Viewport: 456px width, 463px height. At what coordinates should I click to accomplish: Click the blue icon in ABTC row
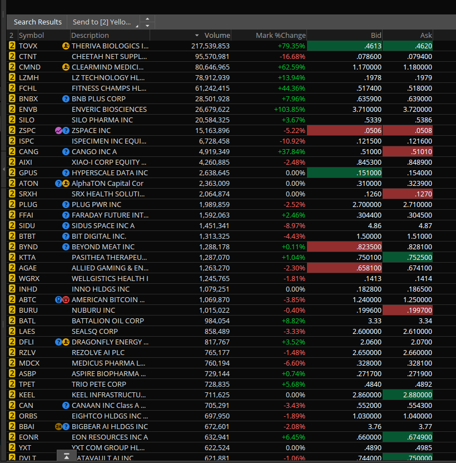[x=58, y=300]
